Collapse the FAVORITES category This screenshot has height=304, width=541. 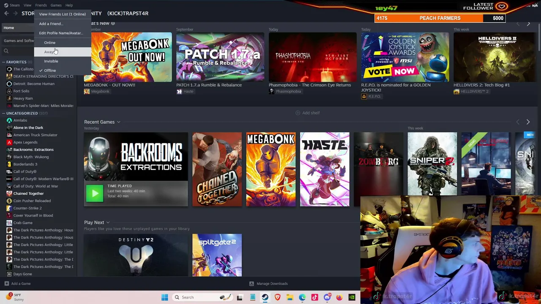[3, 62]
